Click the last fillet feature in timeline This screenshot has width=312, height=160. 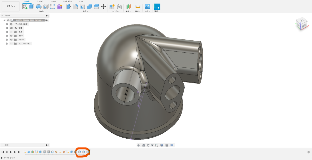pos(87,152)
